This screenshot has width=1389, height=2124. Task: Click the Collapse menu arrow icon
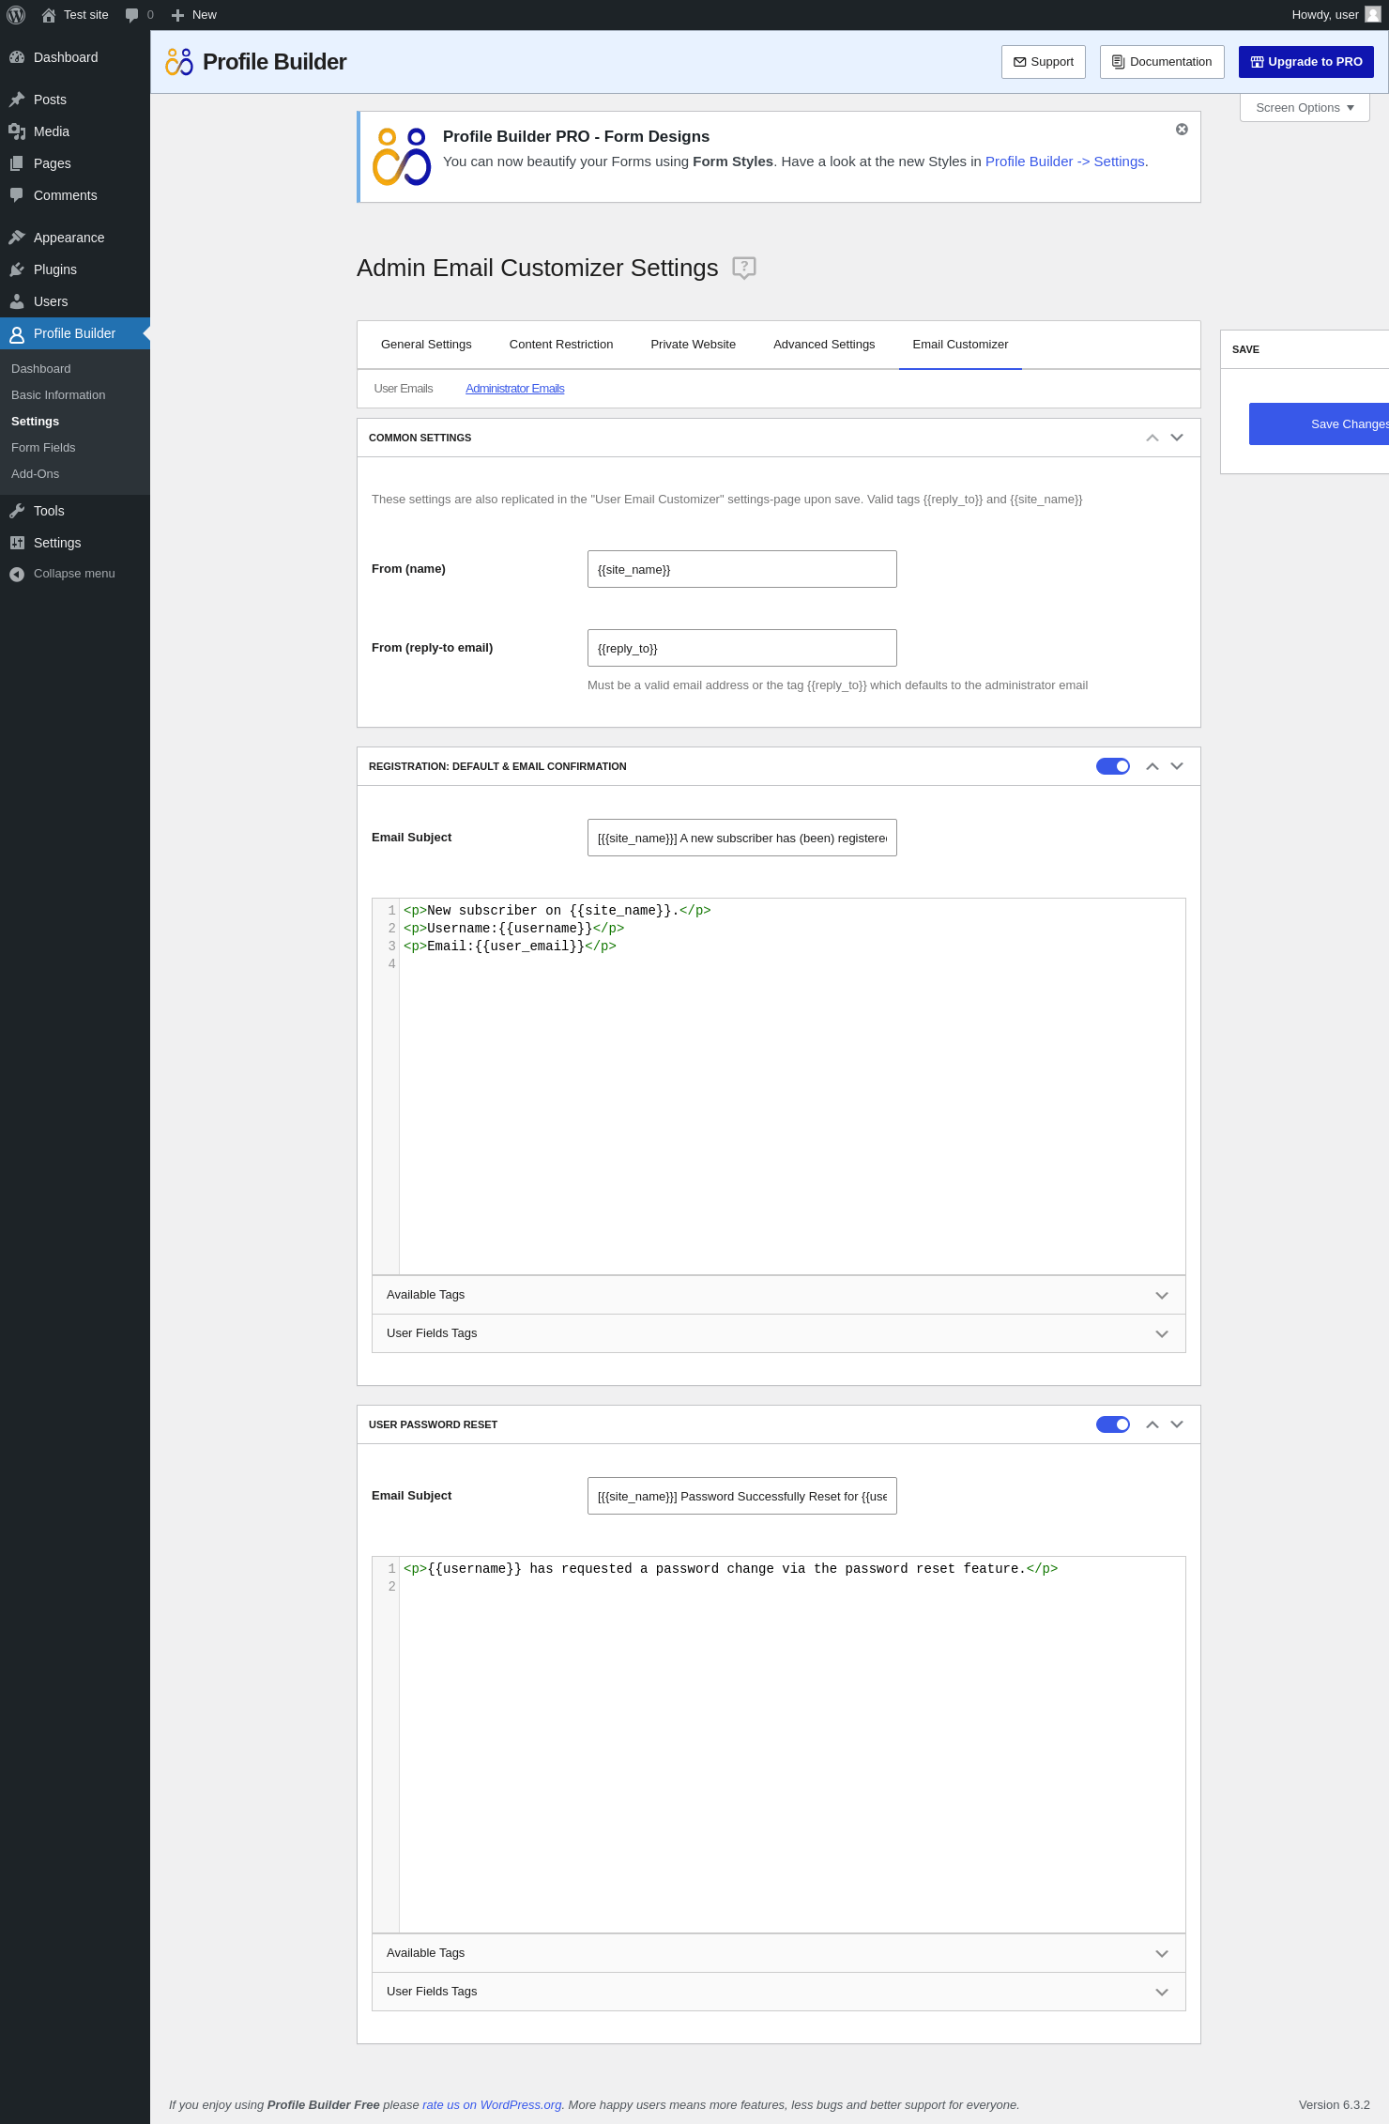point(17,574)
